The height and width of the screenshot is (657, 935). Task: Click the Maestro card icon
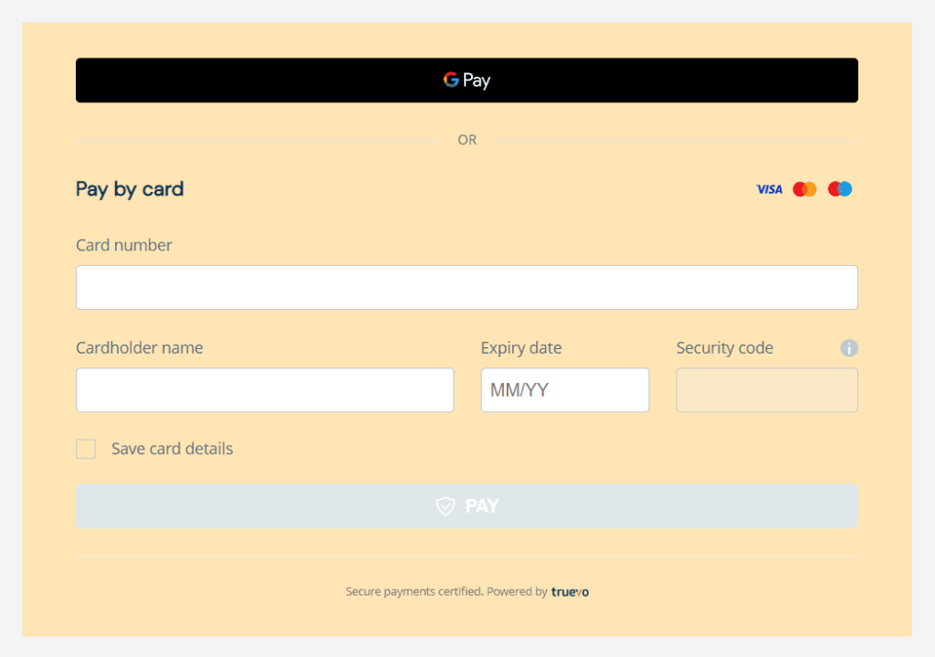pyautogui.click(x=839, y=188)
